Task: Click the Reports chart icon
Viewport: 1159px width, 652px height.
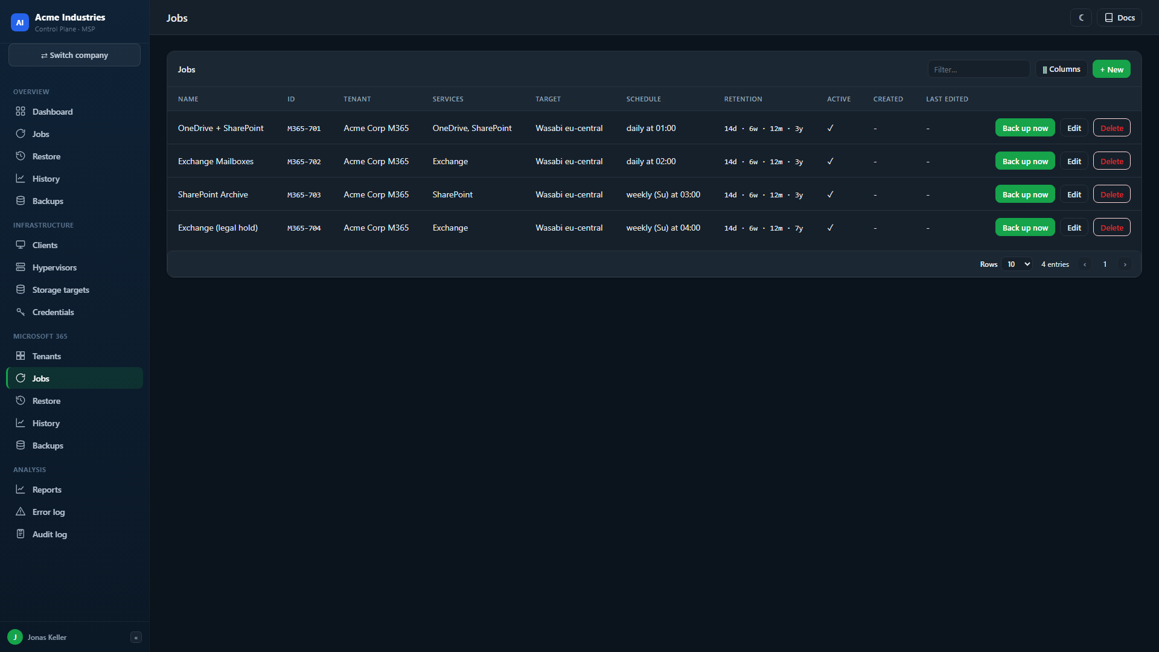Action: [x=21, y=490]
